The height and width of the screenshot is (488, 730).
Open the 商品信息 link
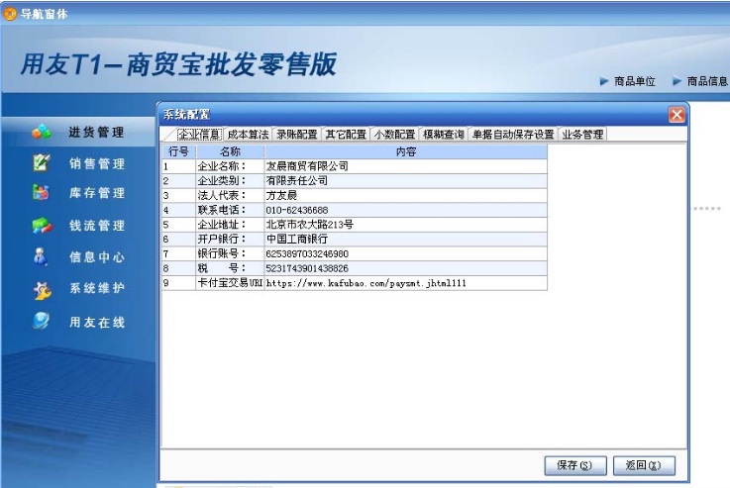(x=707, y=81)
